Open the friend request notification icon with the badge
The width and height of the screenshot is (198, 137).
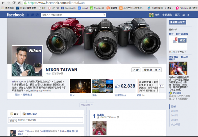[175, 40]
